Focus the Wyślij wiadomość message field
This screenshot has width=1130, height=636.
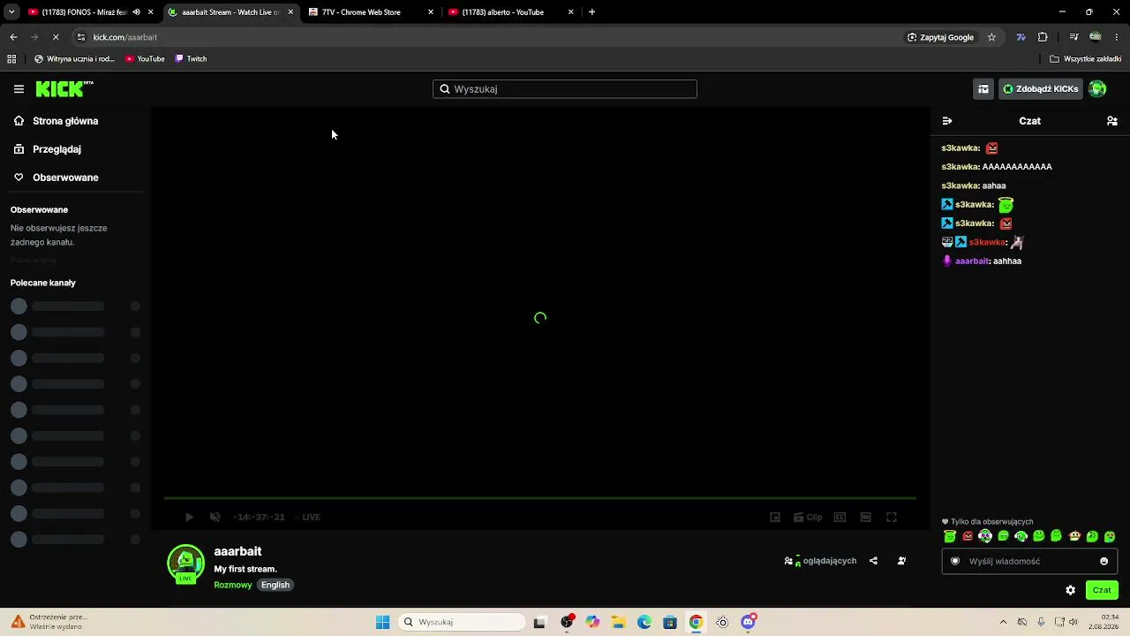[1029, 561]
